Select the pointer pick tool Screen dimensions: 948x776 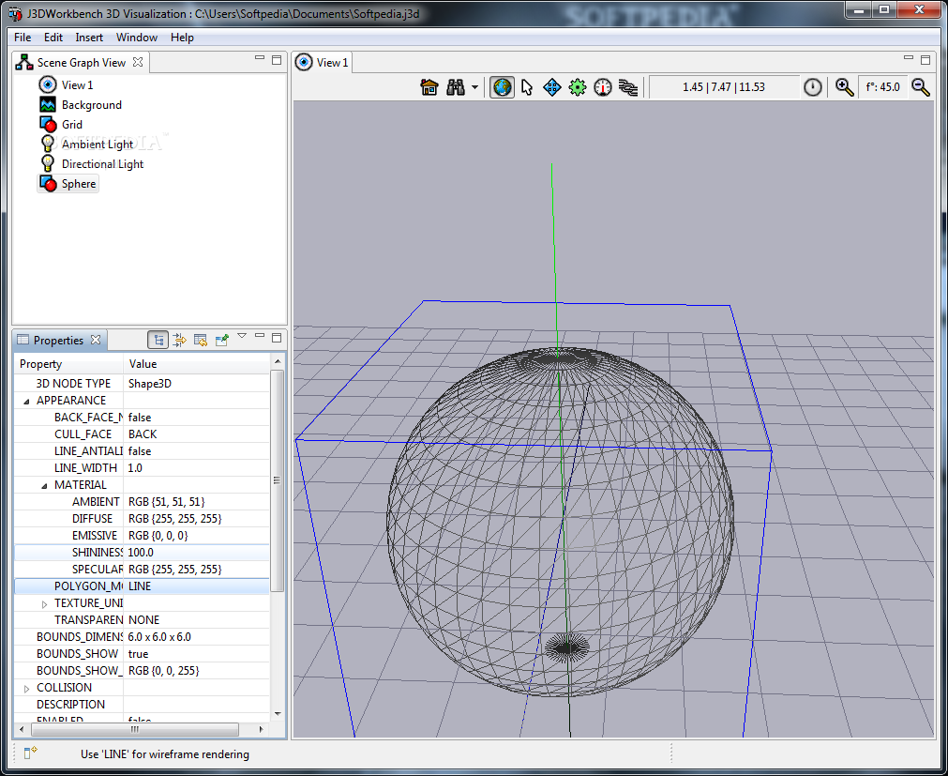coord(527,87)
